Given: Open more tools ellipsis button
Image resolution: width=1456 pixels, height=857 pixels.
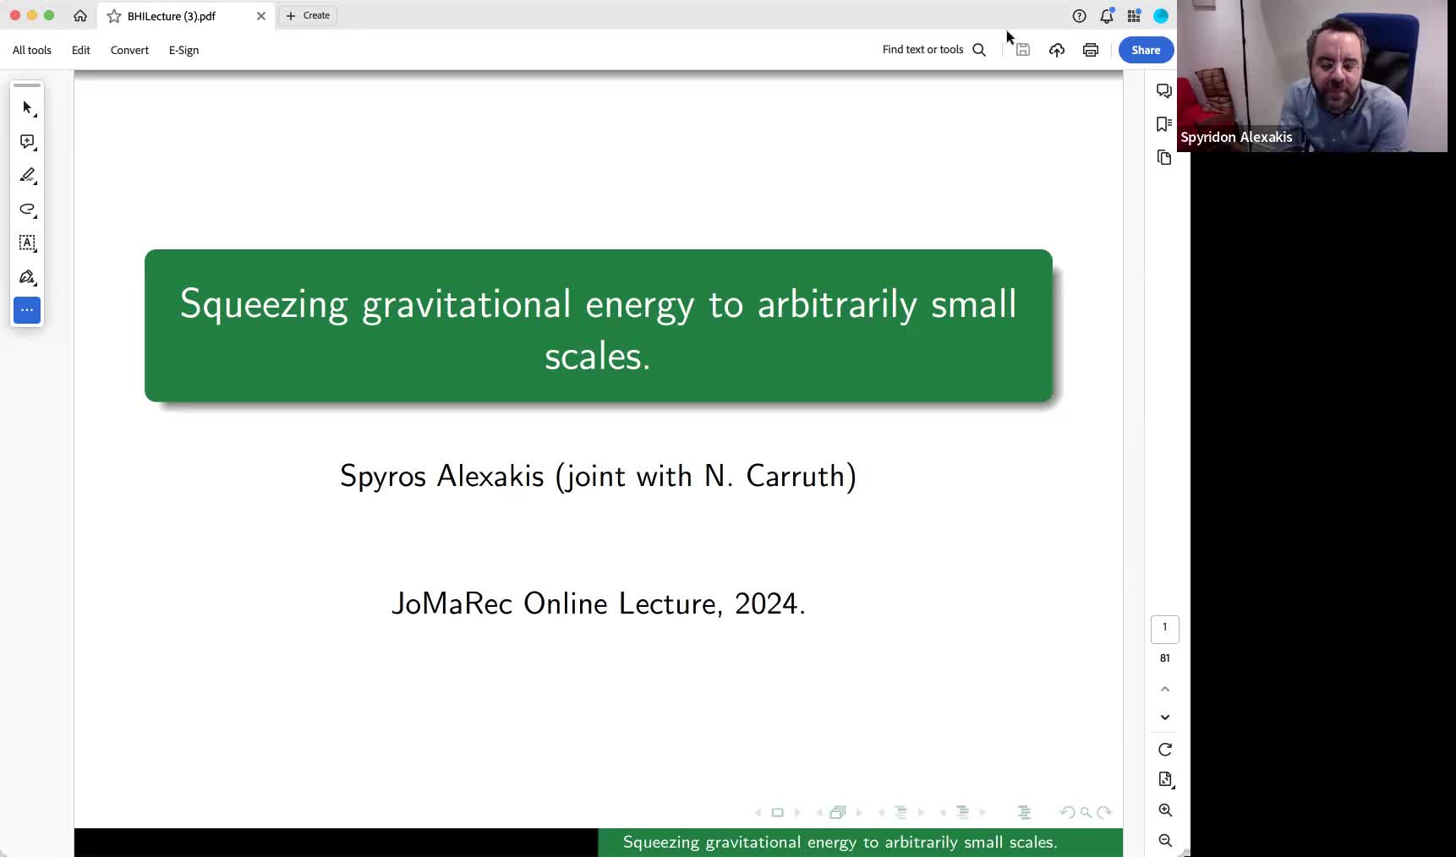Looking at the screenshot, I should [x=27, y=310].
